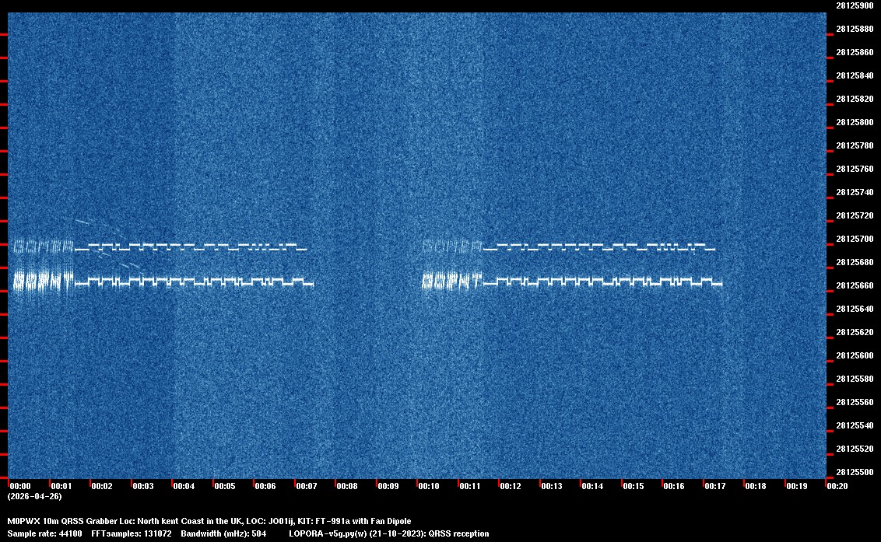Click the LOPORA-v5g.py QRSS reception text
The height and width of the screenshot is (542, 881).
coord(388,533)
